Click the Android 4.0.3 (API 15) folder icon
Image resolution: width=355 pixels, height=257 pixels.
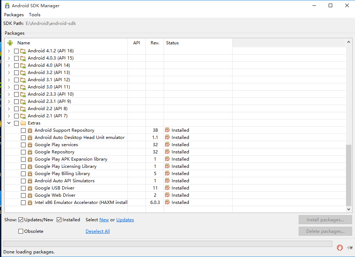(23, 58)
